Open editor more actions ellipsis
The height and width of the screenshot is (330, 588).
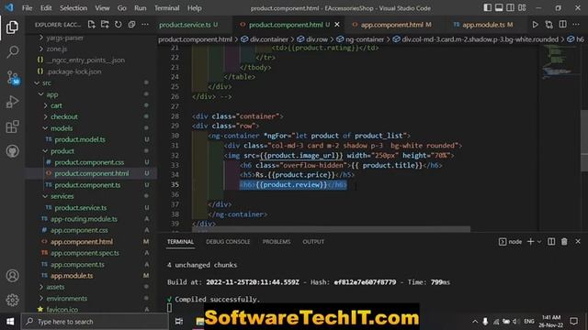(x=576, y=25)
